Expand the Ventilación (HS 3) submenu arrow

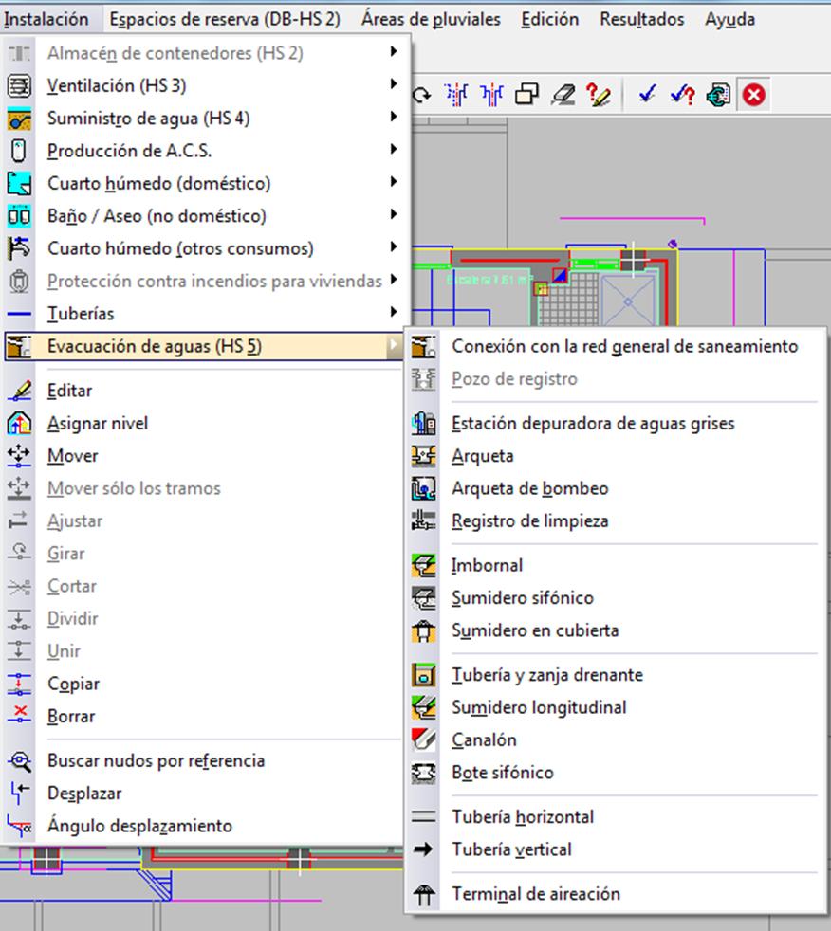point(393,85)
